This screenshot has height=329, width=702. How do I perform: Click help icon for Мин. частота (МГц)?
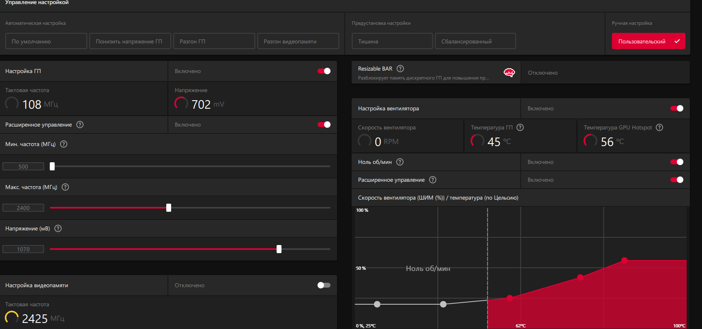pyautogui.click(x=64, y=144)
